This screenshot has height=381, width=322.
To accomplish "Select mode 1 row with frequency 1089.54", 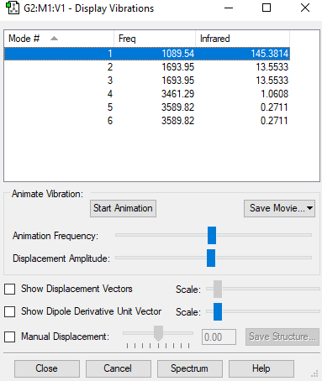I will pyautogui.click(x=147, y=54).
